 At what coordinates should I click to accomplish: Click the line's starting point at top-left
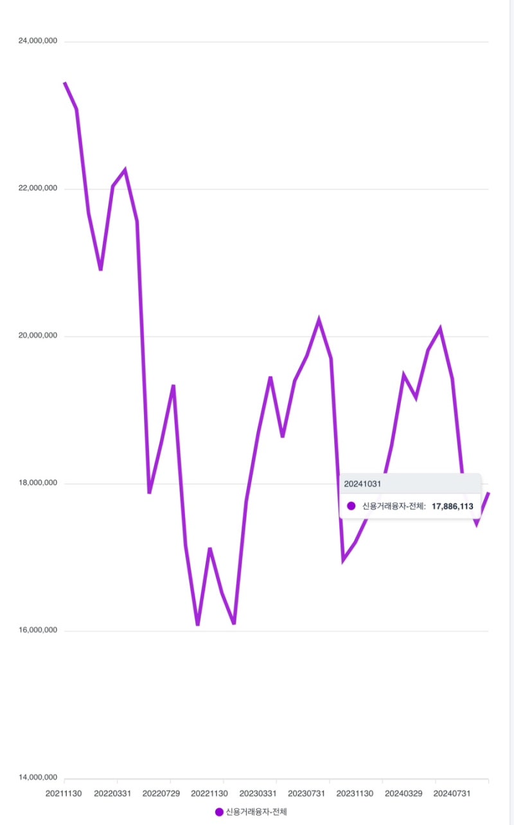click(x=65, y=83)
